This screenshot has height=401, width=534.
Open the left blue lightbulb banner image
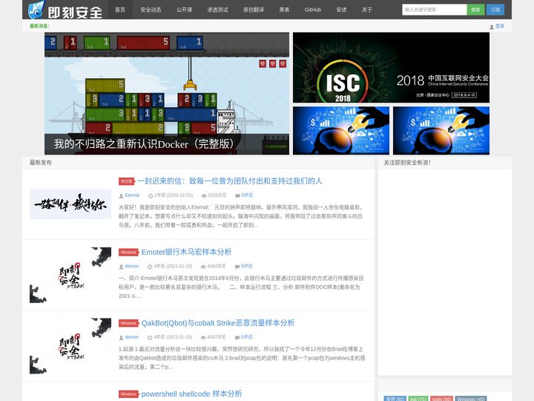341,130
